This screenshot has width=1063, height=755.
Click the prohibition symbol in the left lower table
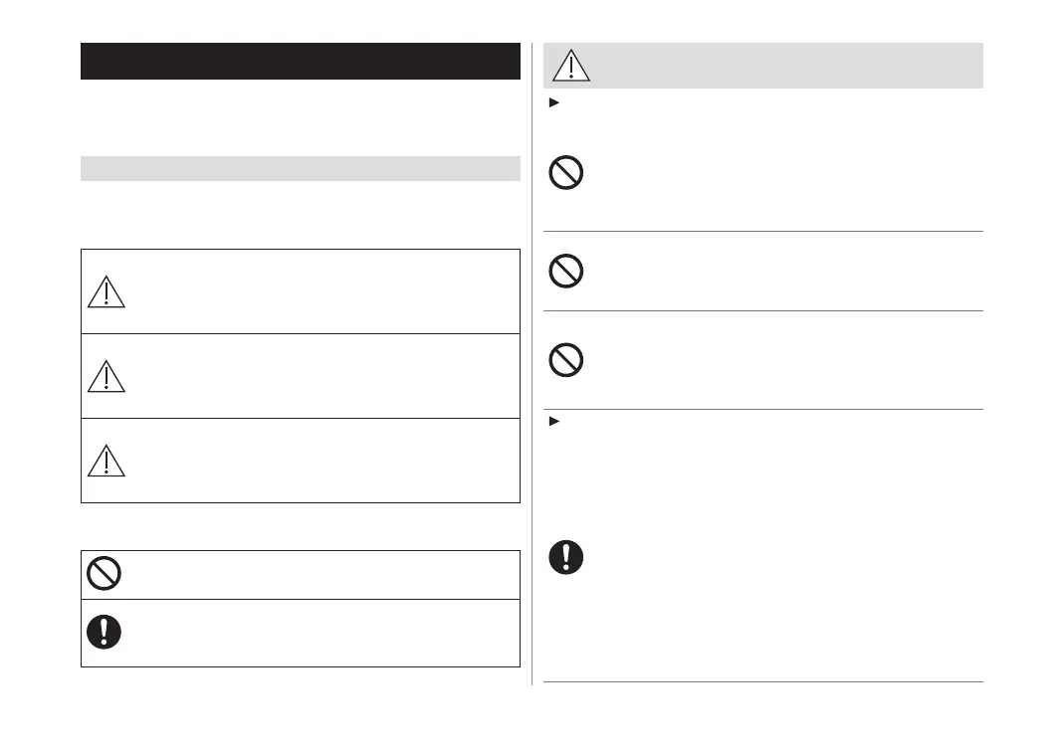[104, 574]
